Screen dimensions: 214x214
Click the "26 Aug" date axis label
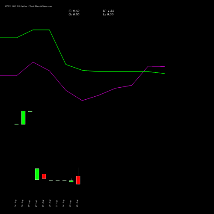pos(77,203)
